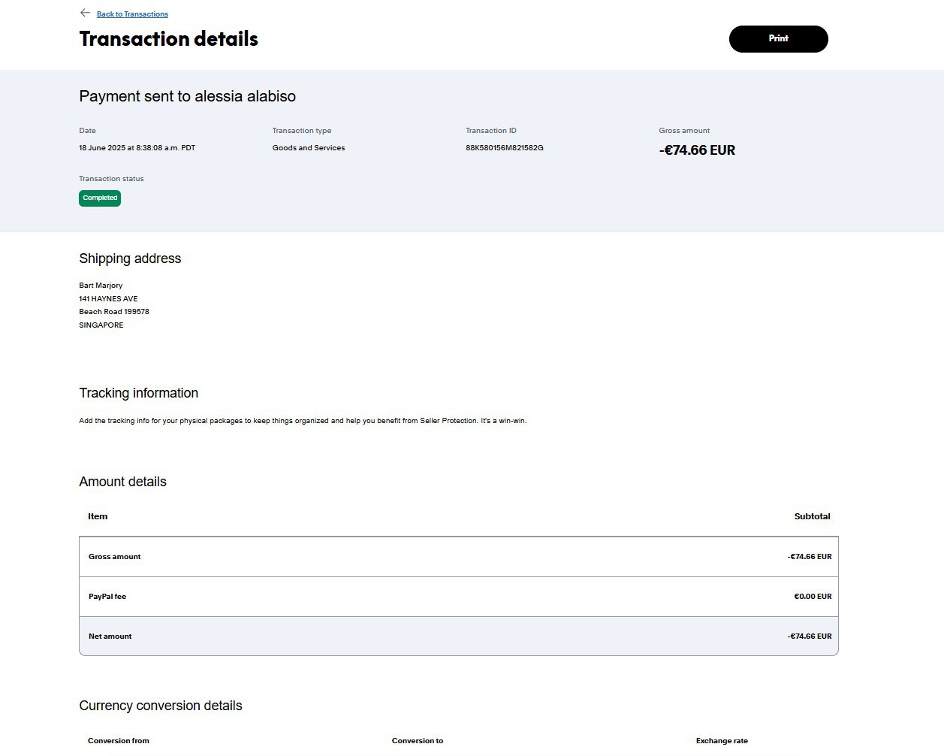Select the Net amount row label

(x=110, y=637)
